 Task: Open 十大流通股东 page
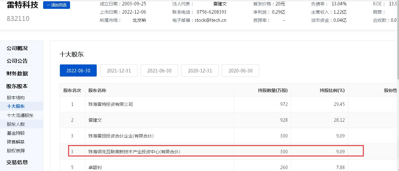click(20, 115)
